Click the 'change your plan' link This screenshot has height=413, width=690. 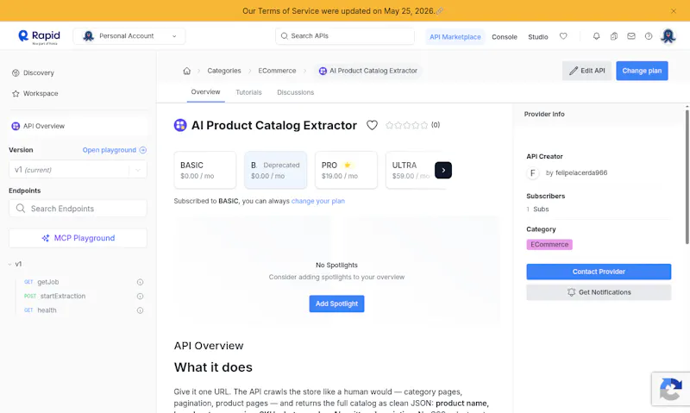click(317, 201)
